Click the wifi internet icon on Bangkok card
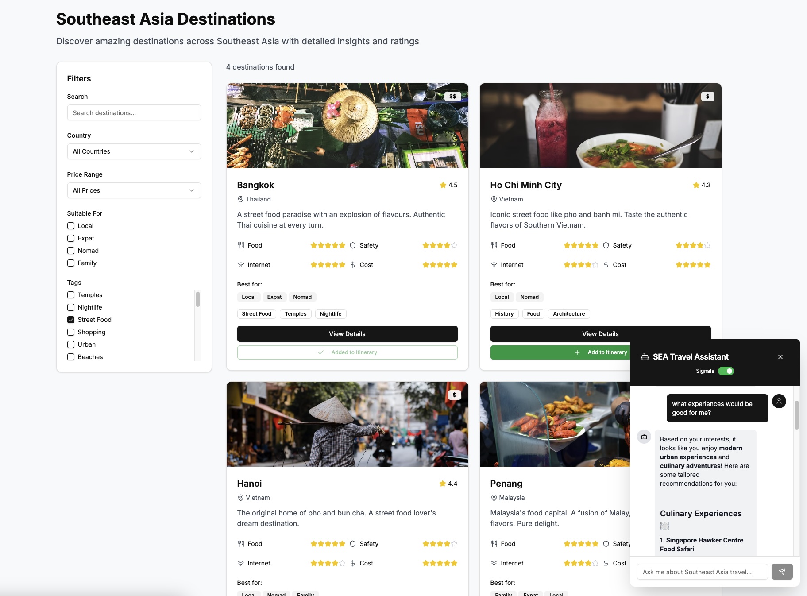807x596 pixels. click(241, 265)
